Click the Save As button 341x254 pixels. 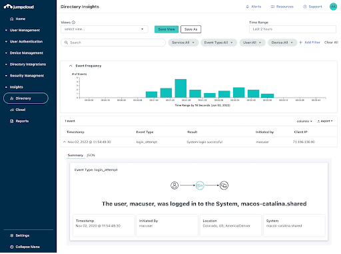pos(191,29)
